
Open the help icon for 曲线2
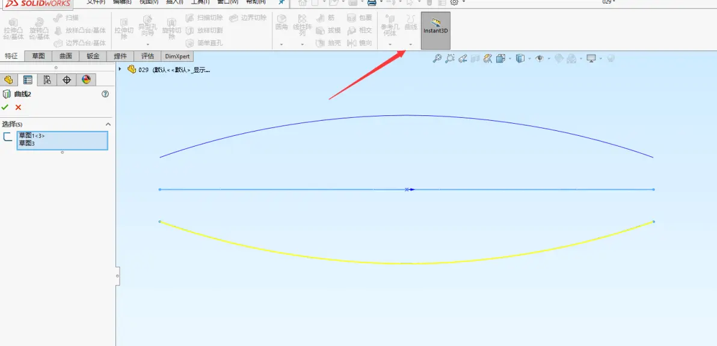[105, 94]
